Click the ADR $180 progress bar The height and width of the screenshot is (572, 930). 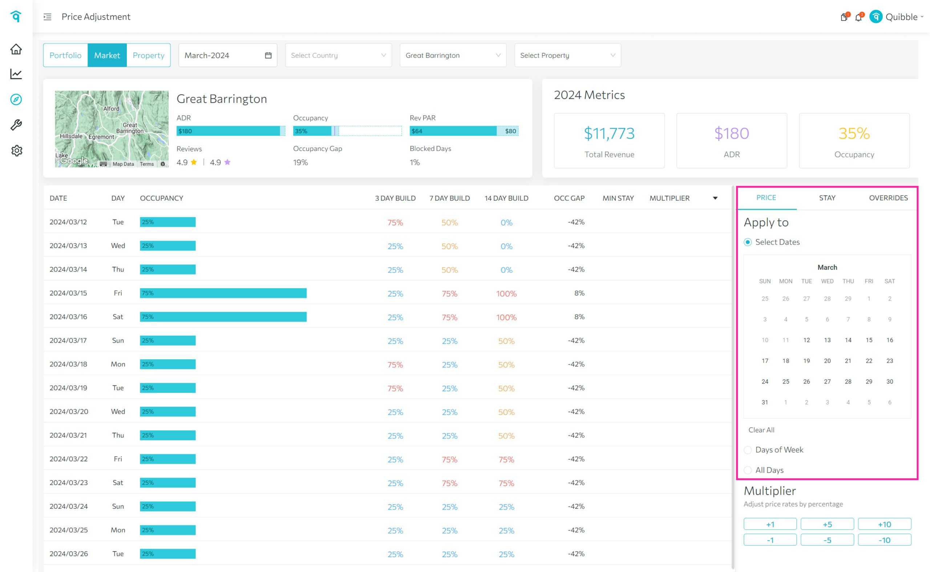point(231,131)
